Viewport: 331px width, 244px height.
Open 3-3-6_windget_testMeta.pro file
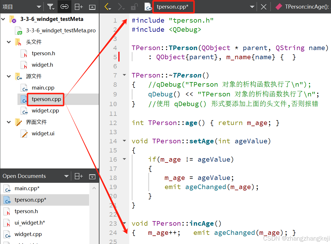click(61, 31)
